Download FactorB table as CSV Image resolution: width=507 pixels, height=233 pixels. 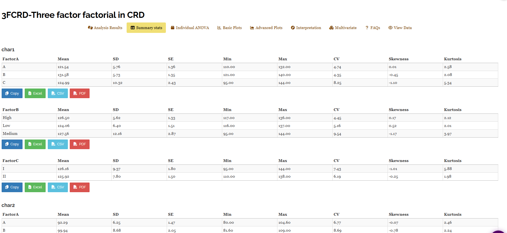point(58,144)
